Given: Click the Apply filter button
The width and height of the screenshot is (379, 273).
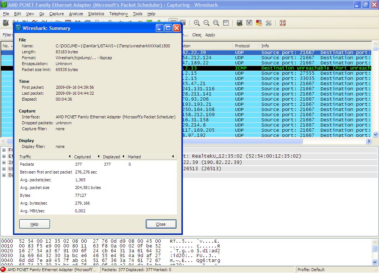Looking at the screenshot, I should click(210, 35).
